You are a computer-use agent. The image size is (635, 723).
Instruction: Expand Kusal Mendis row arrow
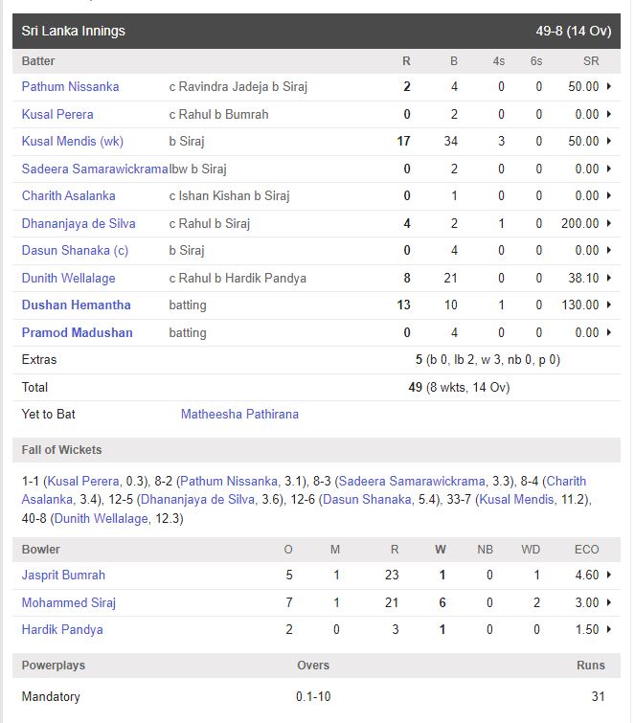click(609, 142)
